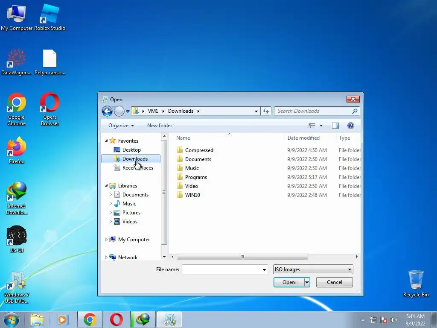Switch to Chrome in the taskbar
This screenshot has height=328, width=437.
point(90,319)
